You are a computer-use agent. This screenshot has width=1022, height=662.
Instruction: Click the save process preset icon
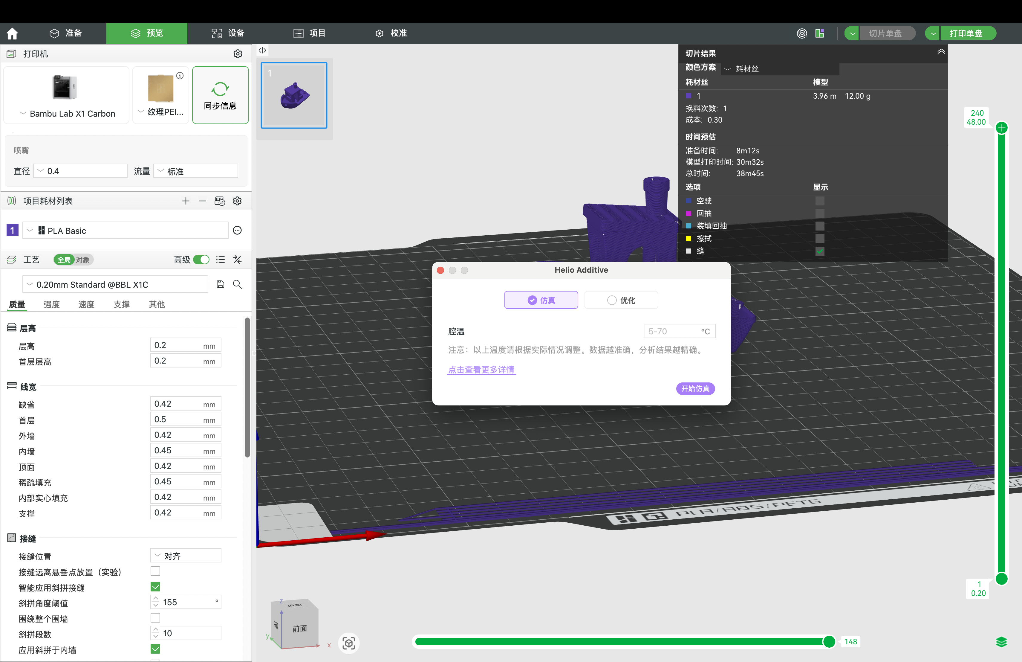[220, 284]
